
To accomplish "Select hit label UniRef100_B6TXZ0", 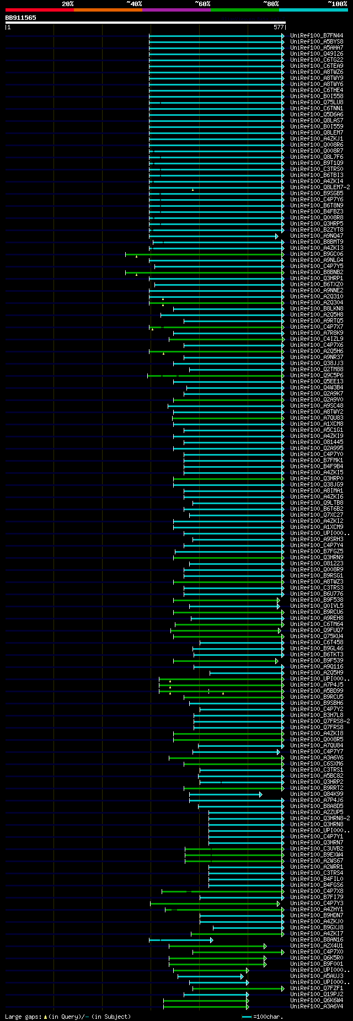I will coord(317,285).
